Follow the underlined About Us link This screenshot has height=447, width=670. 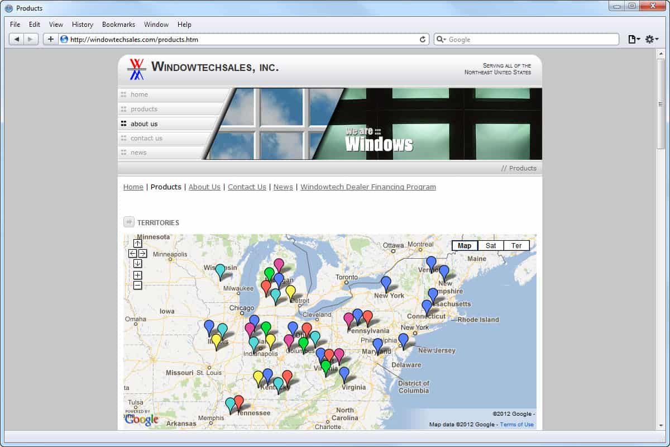204,187
